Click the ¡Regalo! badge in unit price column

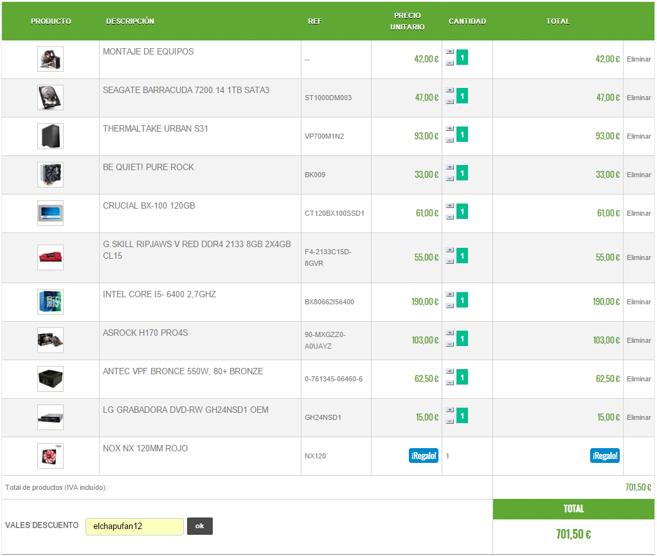click(423, 456)
